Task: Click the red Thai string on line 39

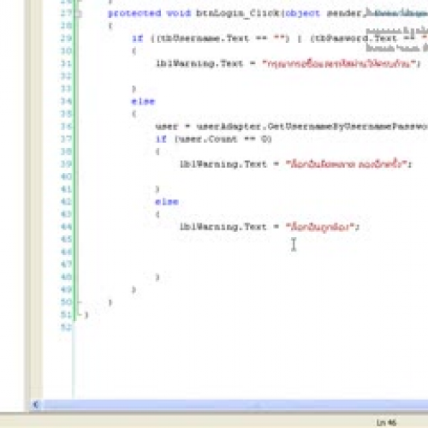Action: pos(346,163)
